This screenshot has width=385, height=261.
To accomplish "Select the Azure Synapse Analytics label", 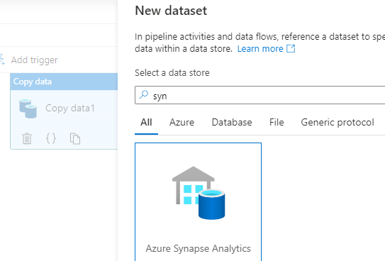I will click(x=198, y=248).
